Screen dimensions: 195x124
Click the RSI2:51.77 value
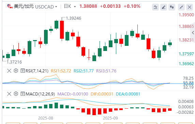point(84,71)
